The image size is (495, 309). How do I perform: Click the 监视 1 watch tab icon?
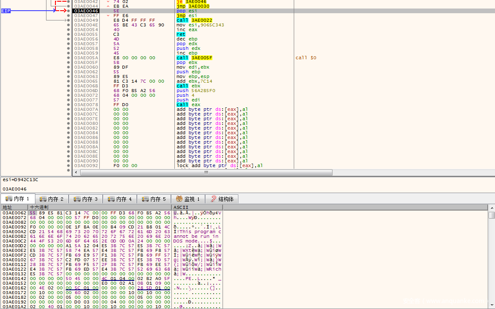[179, 199]
